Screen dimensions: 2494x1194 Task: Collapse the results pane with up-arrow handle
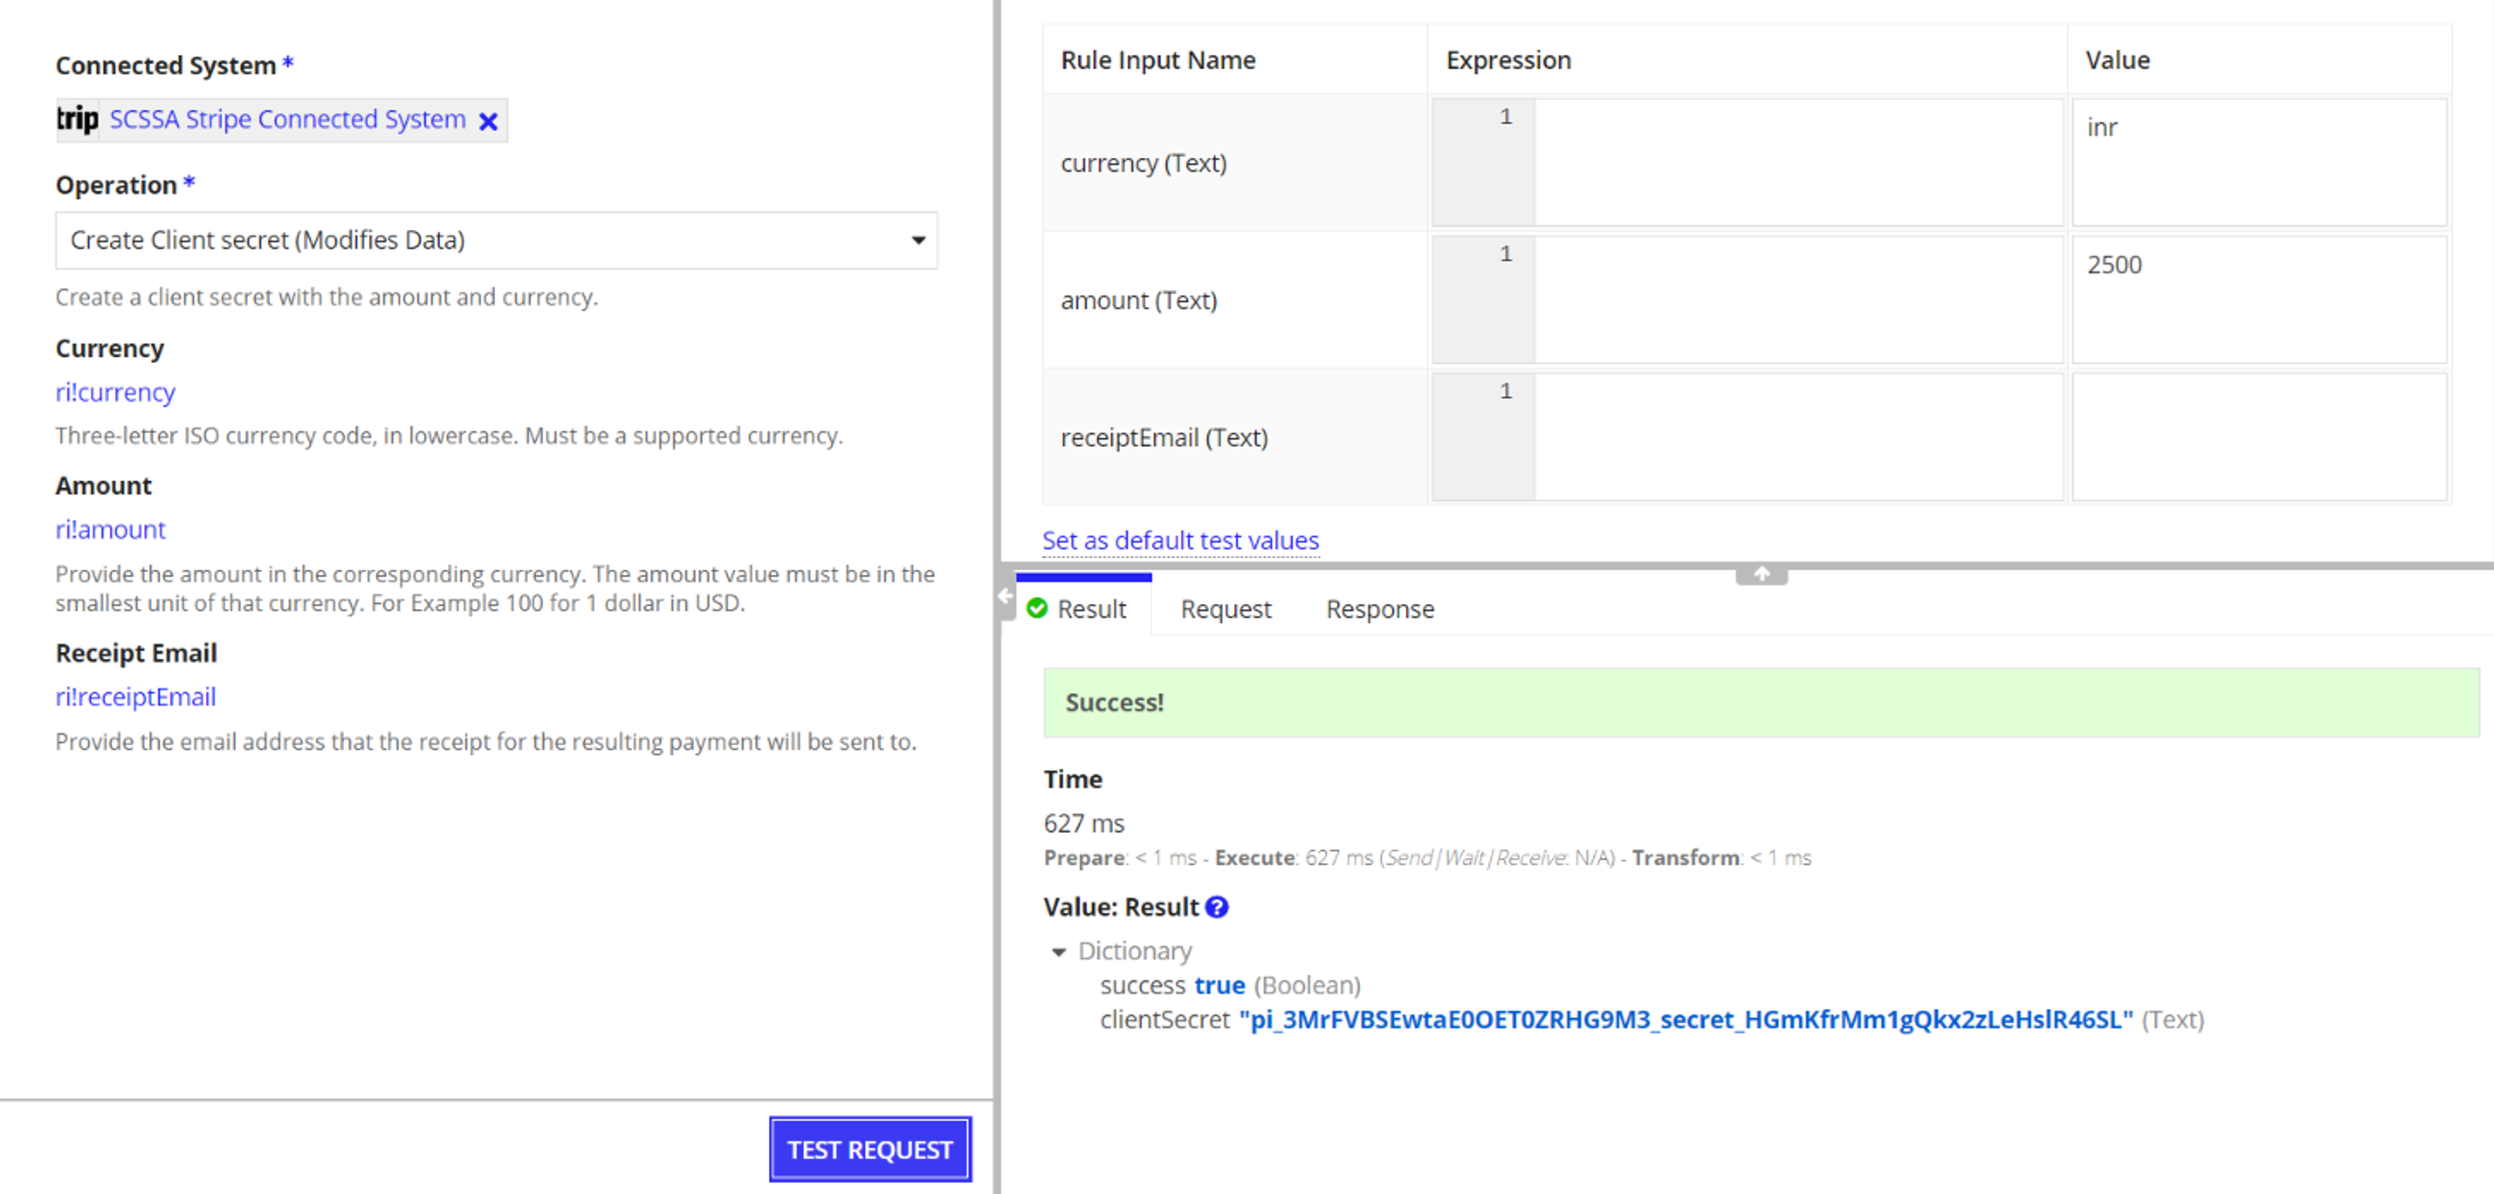tap(1761, 575)
